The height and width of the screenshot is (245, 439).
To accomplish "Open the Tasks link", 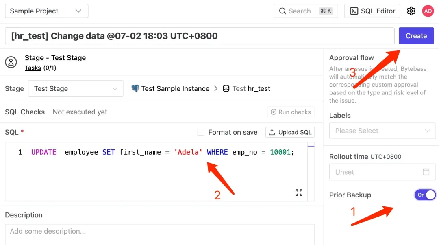I will [x=33, y=68].
